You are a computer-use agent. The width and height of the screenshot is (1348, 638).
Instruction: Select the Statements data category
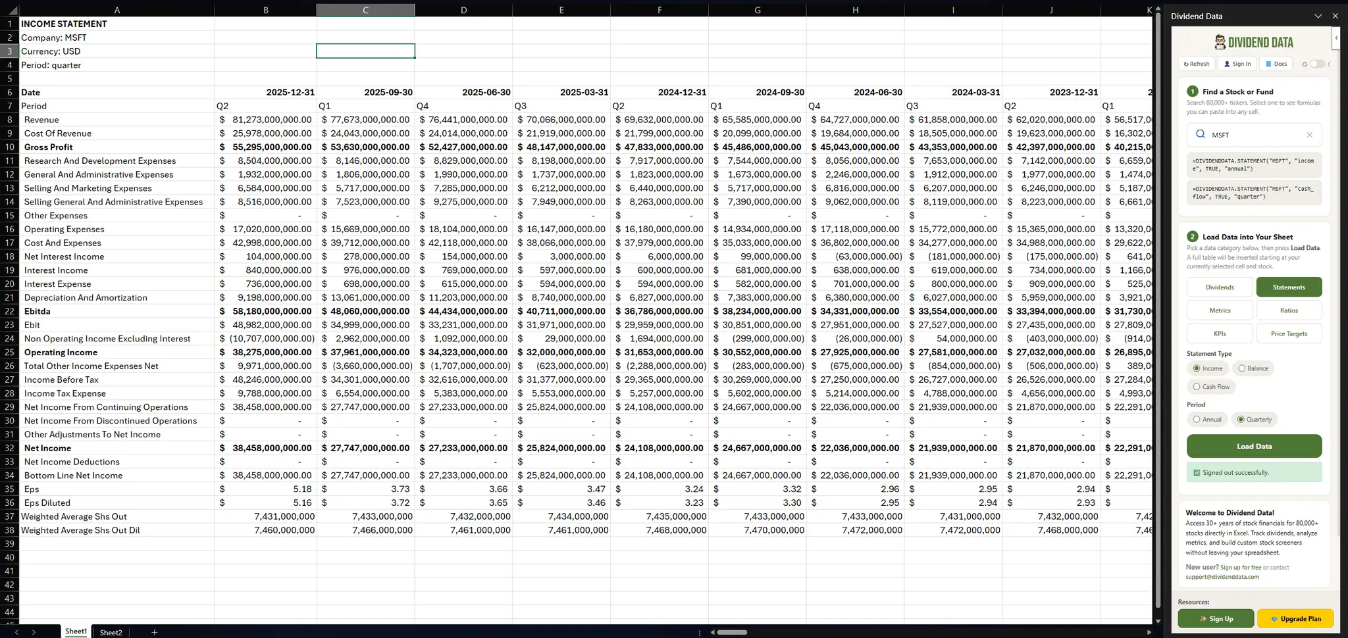pyautogui.click(x=1289, y=287)
